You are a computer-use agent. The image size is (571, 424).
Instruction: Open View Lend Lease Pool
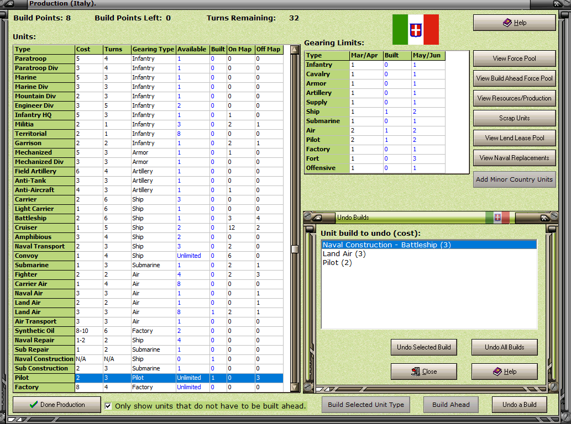[x=514, y=138]
